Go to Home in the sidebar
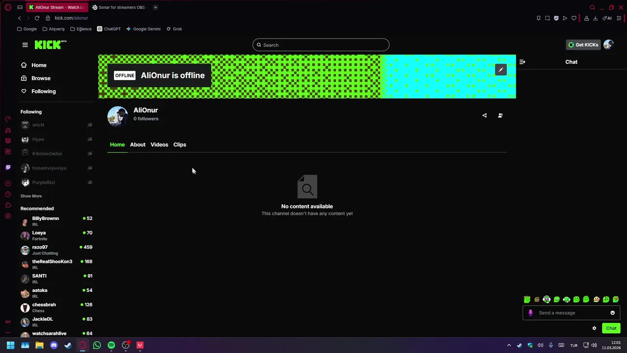 33,65
